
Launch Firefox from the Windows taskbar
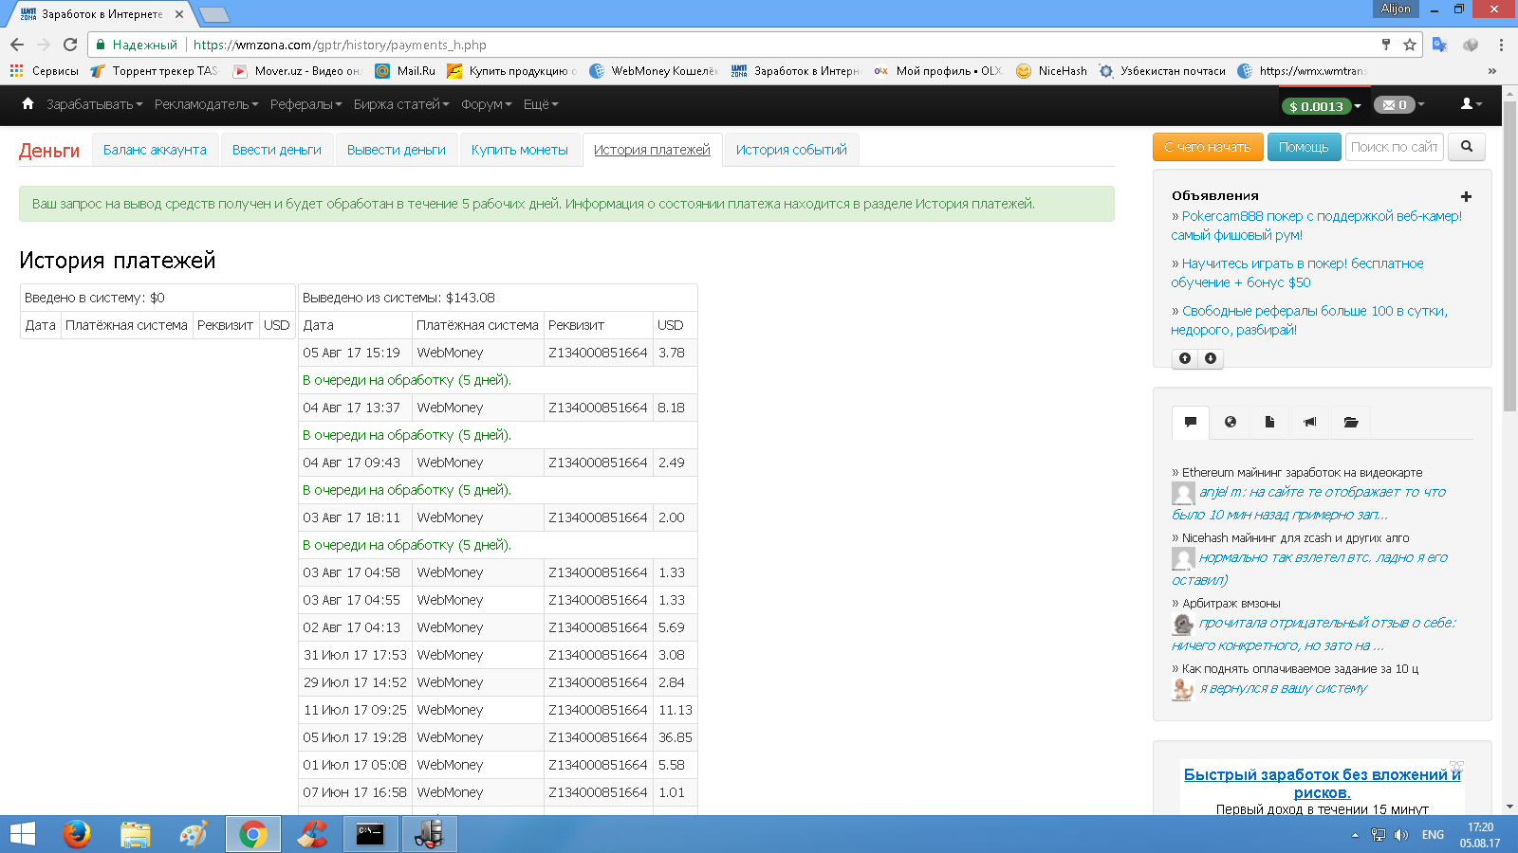pyautogui.click(x=77, y=834)
